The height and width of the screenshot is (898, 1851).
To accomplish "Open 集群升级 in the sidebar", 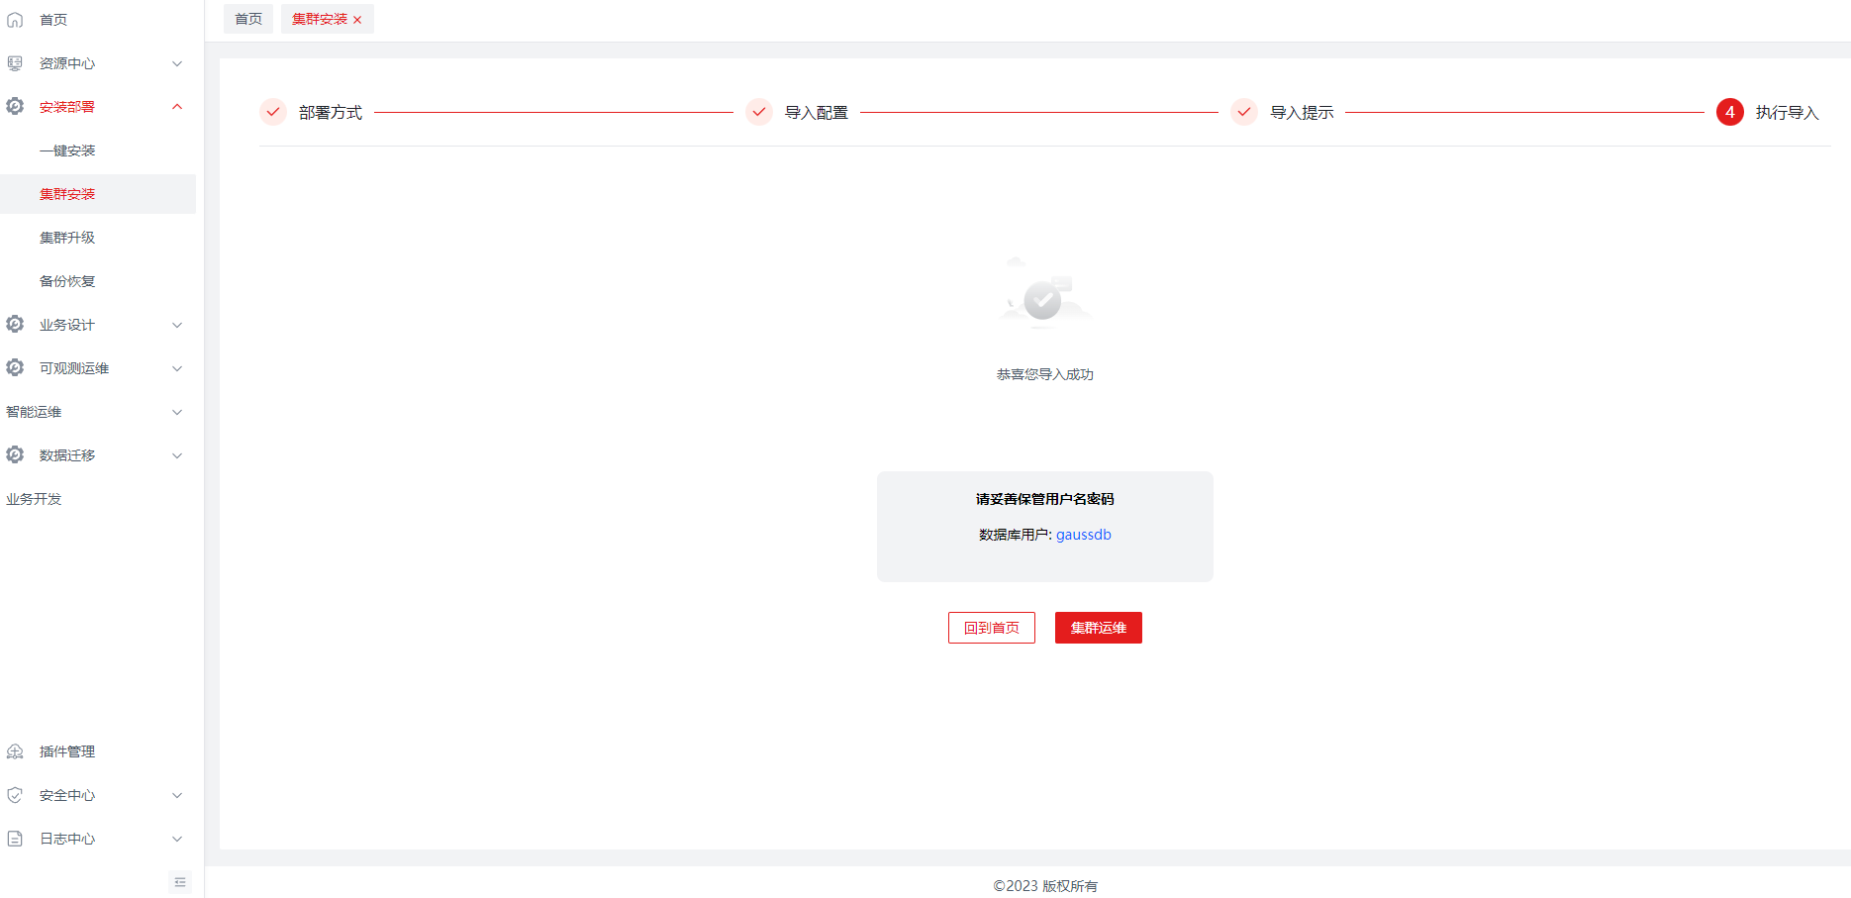I will 67,238.
